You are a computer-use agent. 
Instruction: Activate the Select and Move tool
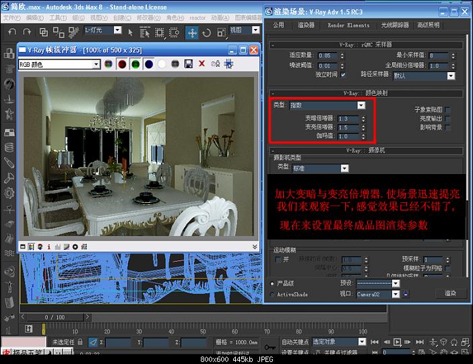click(x=192, y=32)
